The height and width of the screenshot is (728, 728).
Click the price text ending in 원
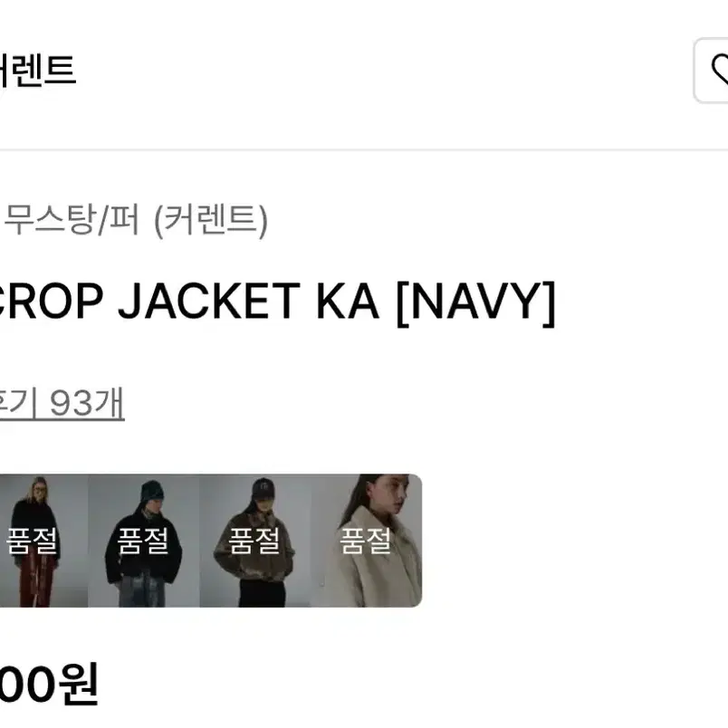tap(49, 684)
